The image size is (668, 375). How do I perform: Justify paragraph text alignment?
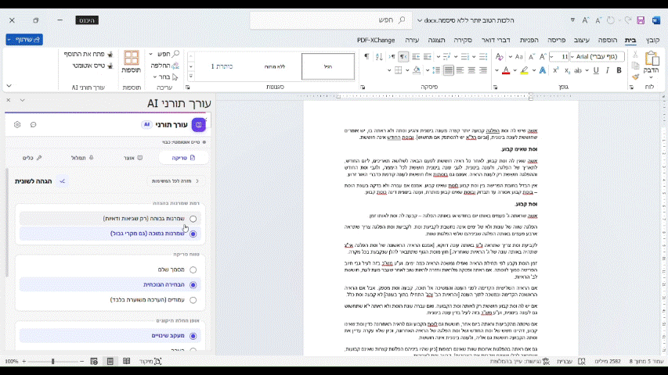click(x=449, y=70)
